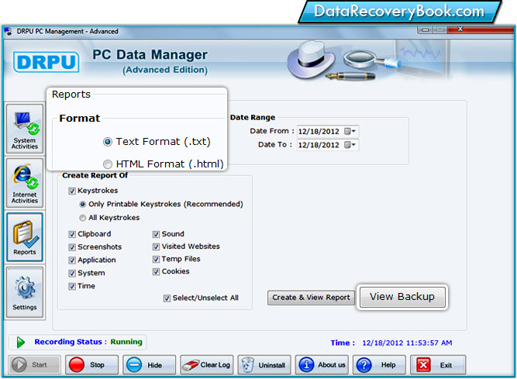This screenshot has width=517, height=379.
Task: Click the (Advanced Edition) subtitle
Action: [x=165, y=70]
